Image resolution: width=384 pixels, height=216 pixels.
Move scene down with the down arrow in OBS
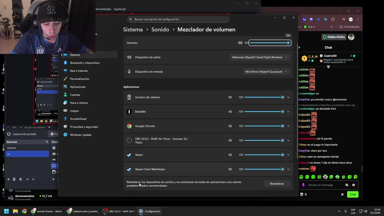33,179
